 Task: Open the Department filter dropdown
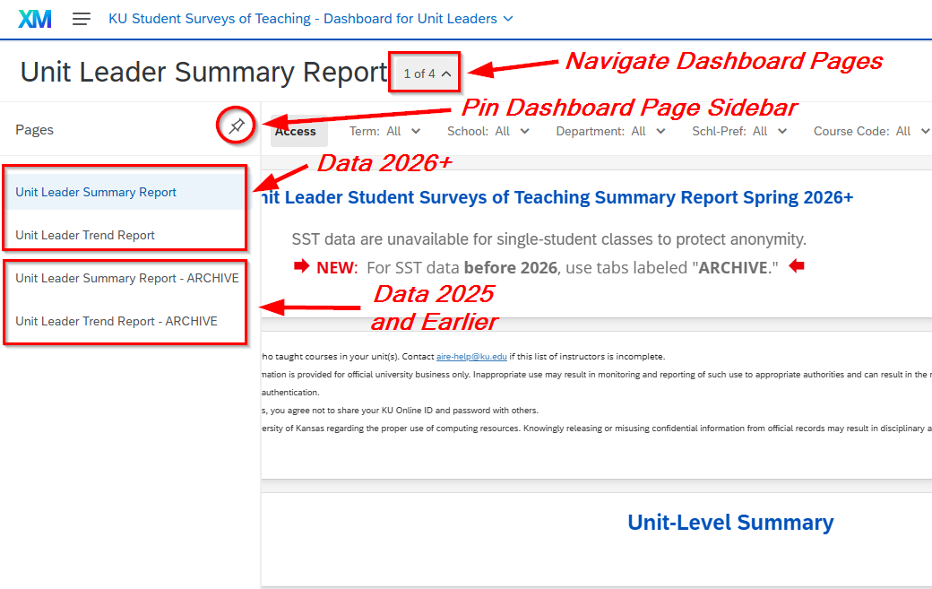610,132
